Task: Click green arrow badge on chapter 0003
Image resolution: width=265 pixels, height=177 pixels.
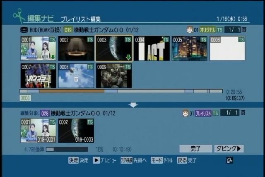Action: tap(128, 57)
